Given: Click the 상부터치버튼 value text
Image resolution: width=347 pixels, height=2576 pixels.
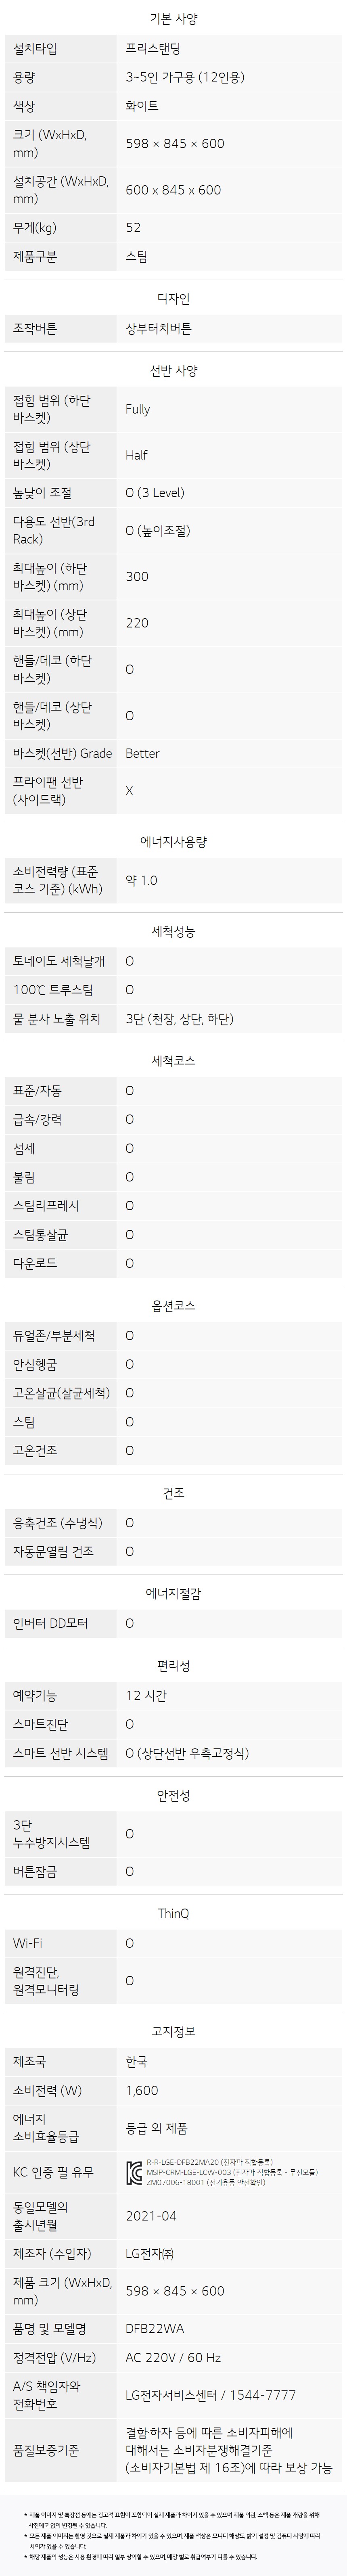Looking at the screenshot, I should tap(158, 328).
